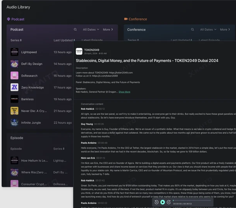Open the Zero Knowledge ZK logo
236x208 pixels.
click(14, 87)
